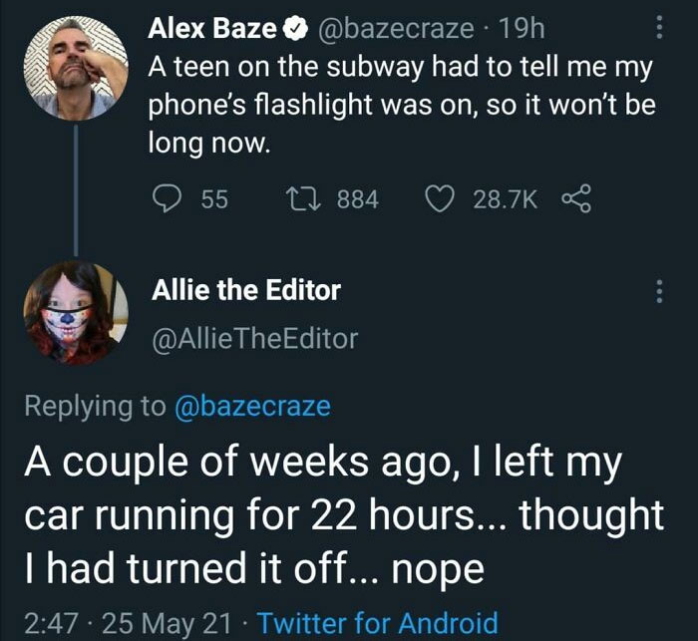Click the 884 retweets count
Viewport: 698px width, 641px height.
[357, 199]
